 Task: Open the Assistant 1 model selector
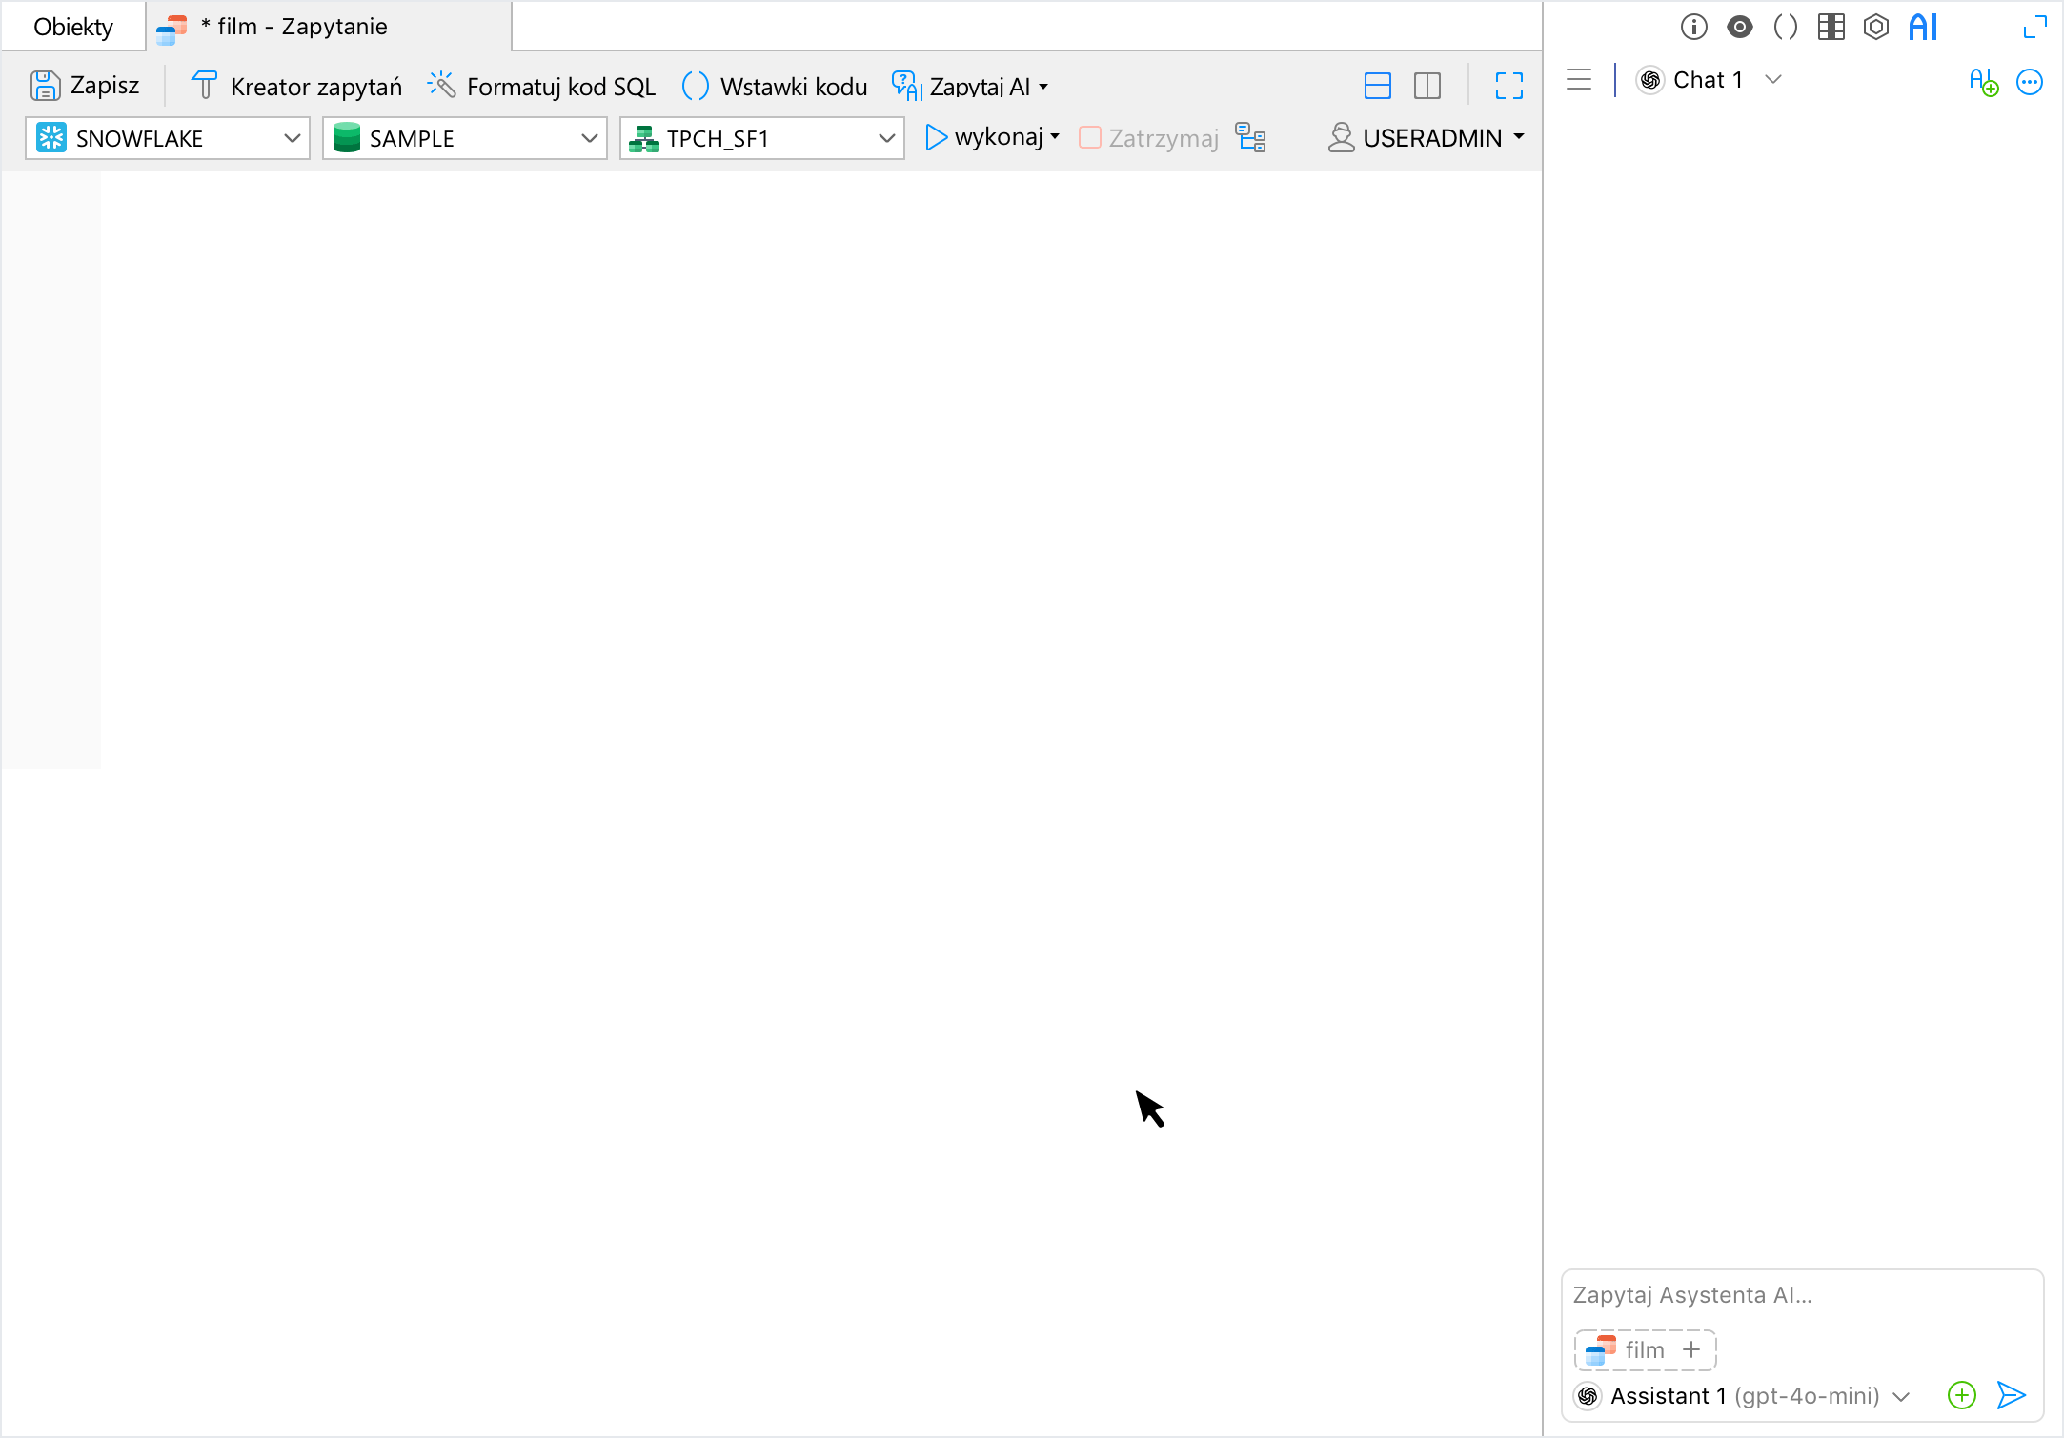[x=1744, y=1395]
